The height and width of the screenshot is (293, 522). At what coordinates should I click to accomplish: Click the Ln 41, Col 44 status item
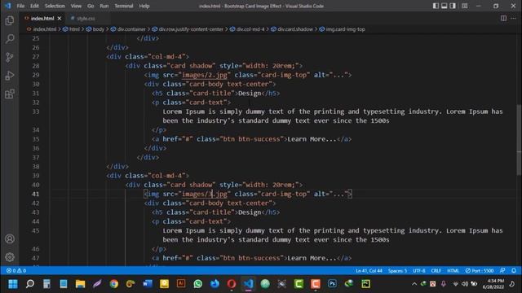(369, 270)
